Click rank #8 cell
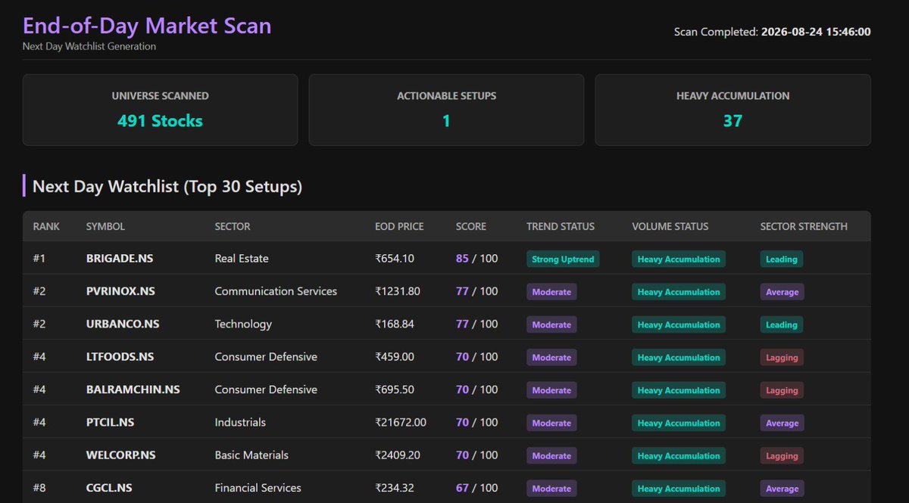 (x=39, y=488)
